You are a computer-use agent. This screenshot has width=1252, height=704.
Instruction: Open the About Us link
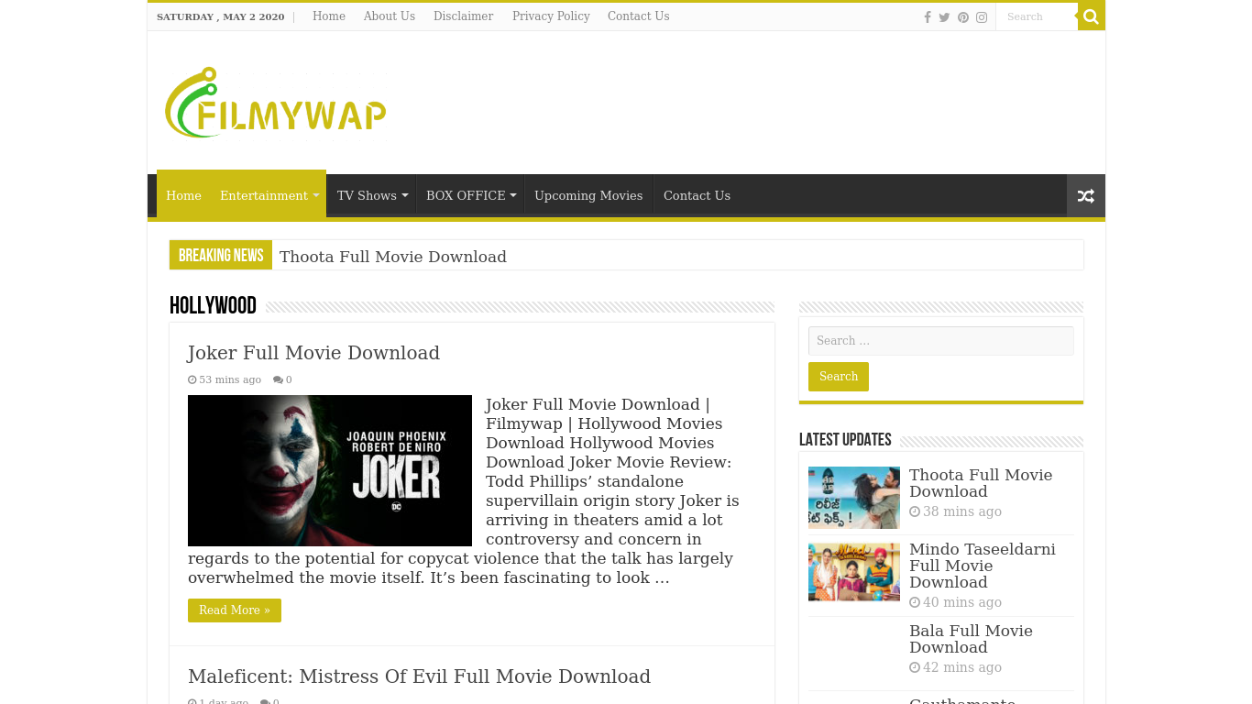390,16
